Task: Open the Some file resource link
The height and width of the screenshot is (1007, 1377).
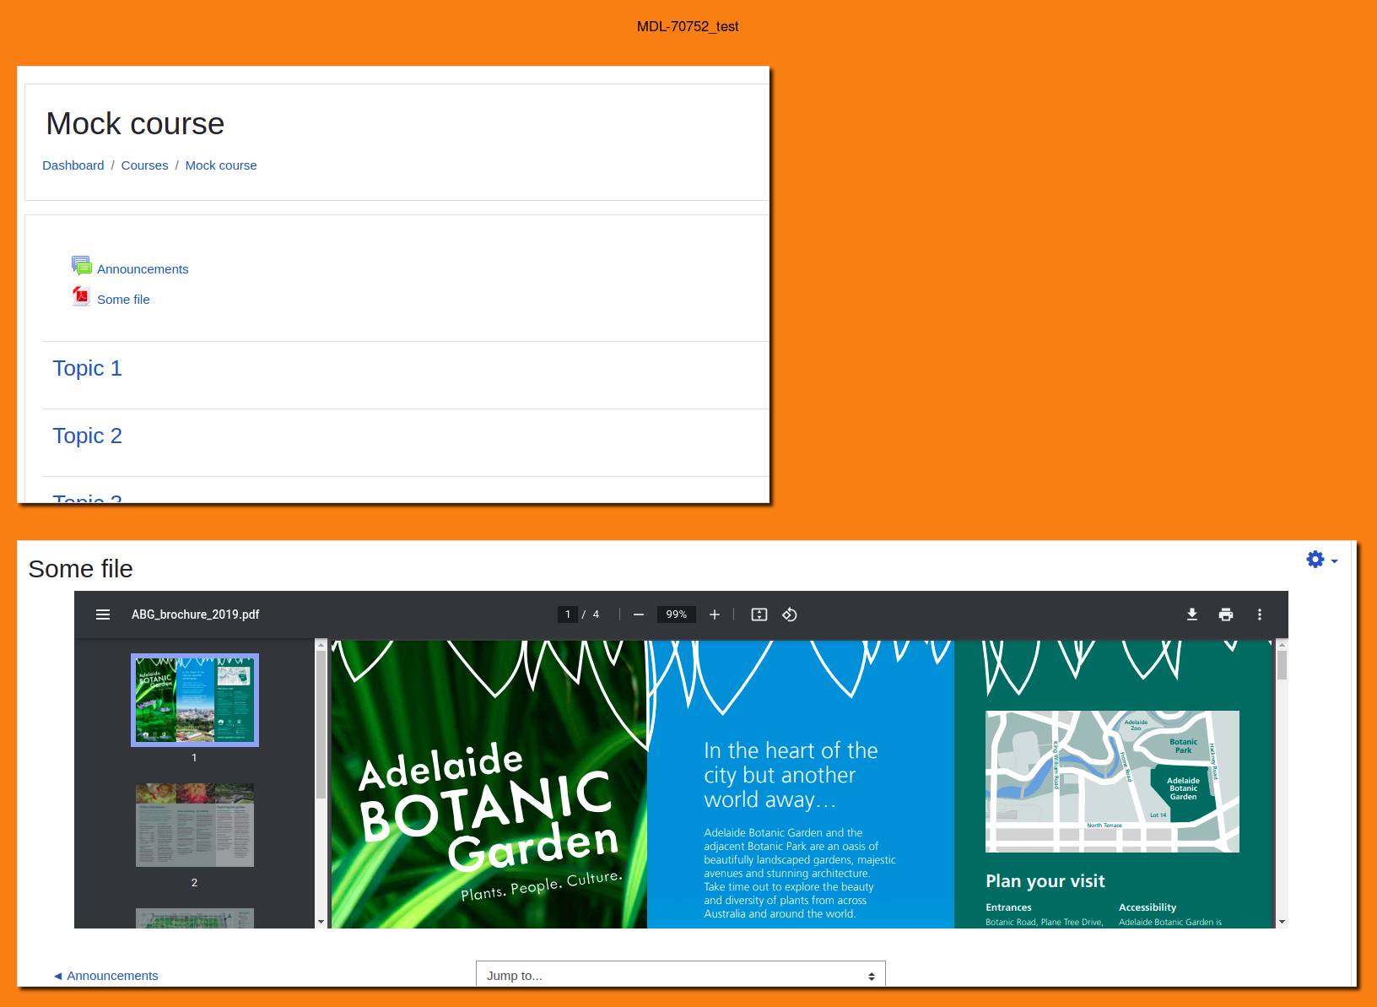Action: pyautogui.click(x=123, y=300)
